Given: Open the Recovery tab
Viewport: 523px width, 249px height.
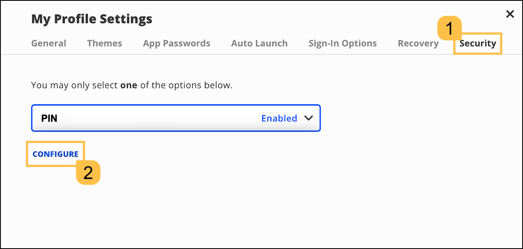Looking at the screenshot, I should [x=418, y=43].
